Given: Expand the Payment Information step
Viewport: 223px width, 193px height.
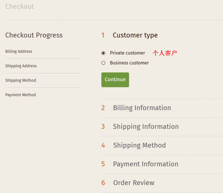Looking at the screenshot, I should [146, 164].
